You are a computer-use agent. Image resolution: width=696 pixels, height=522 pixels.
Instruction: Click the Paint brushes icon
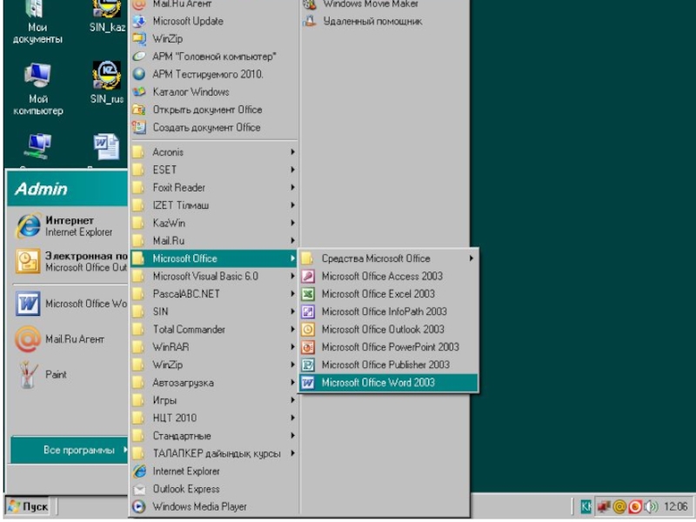coord(28,375)
